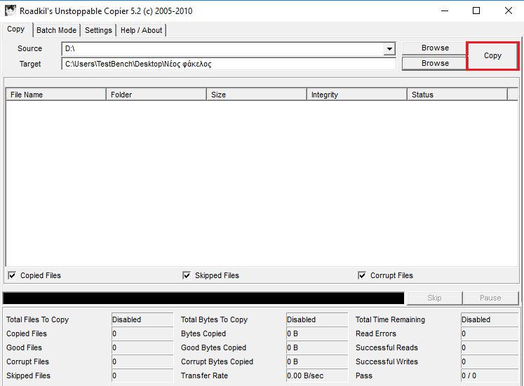
Task: Click the Skip button
Action: (434, 298)
